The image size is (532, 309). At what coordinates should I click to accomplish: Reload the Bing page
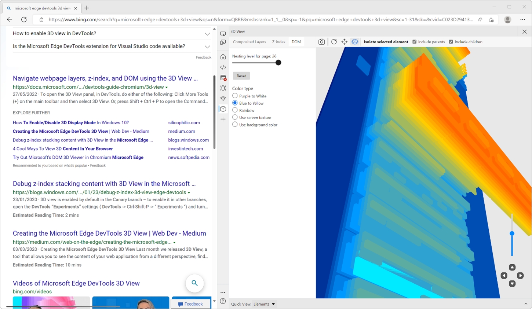[x=24, y=20]
